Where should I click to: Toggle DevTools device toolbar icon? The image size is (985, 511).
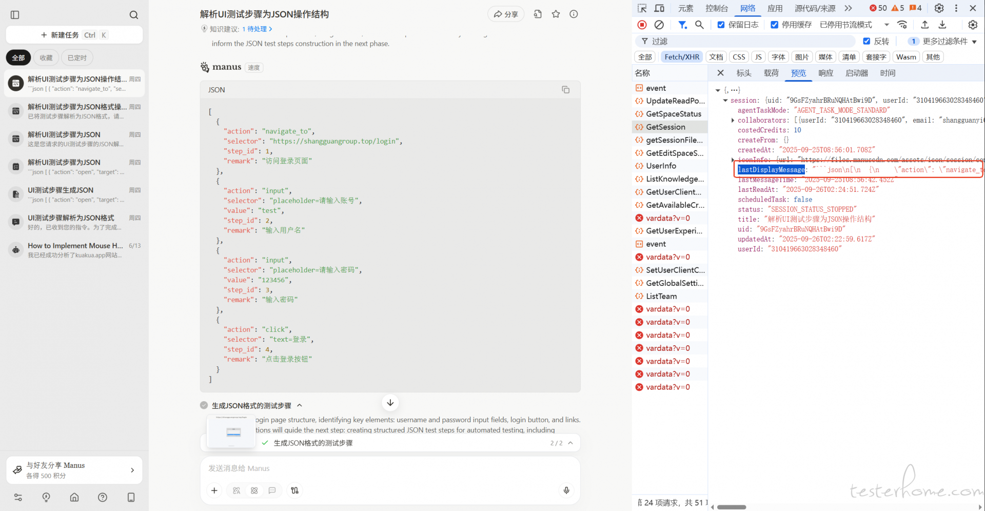click(x=660, y=8)
